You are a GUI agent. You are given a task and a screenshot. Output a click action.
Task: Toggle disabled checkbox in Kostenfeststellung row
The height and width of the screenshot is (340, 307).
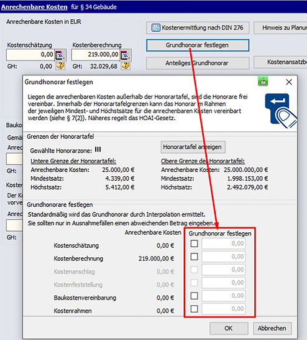[x=194, y=283]
